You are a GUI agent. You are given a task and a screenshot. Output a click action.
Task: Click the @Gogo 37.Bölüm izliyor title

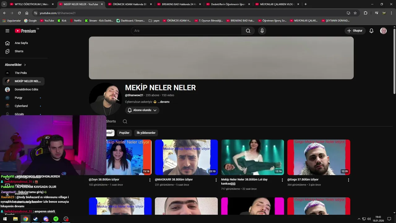click(303, 180)
